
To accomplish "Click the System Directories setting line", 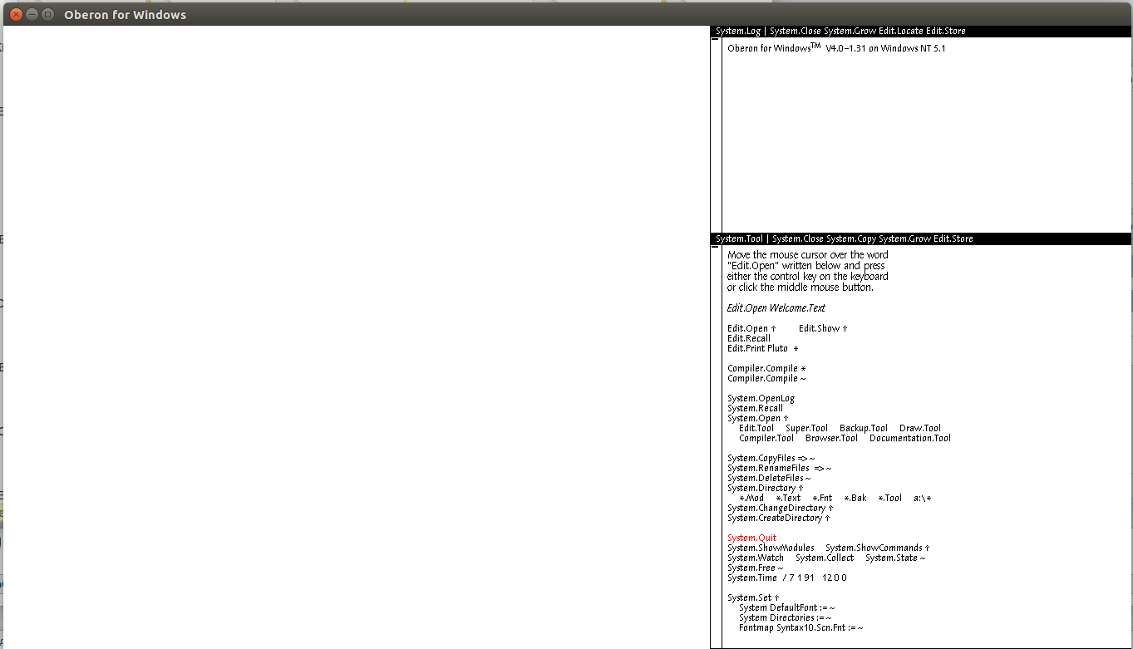I will 785,618.
